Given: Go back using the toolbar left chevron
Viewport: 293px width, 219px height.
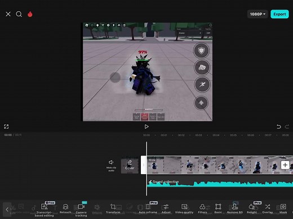Looking at the screenshot, I should 7,209.
